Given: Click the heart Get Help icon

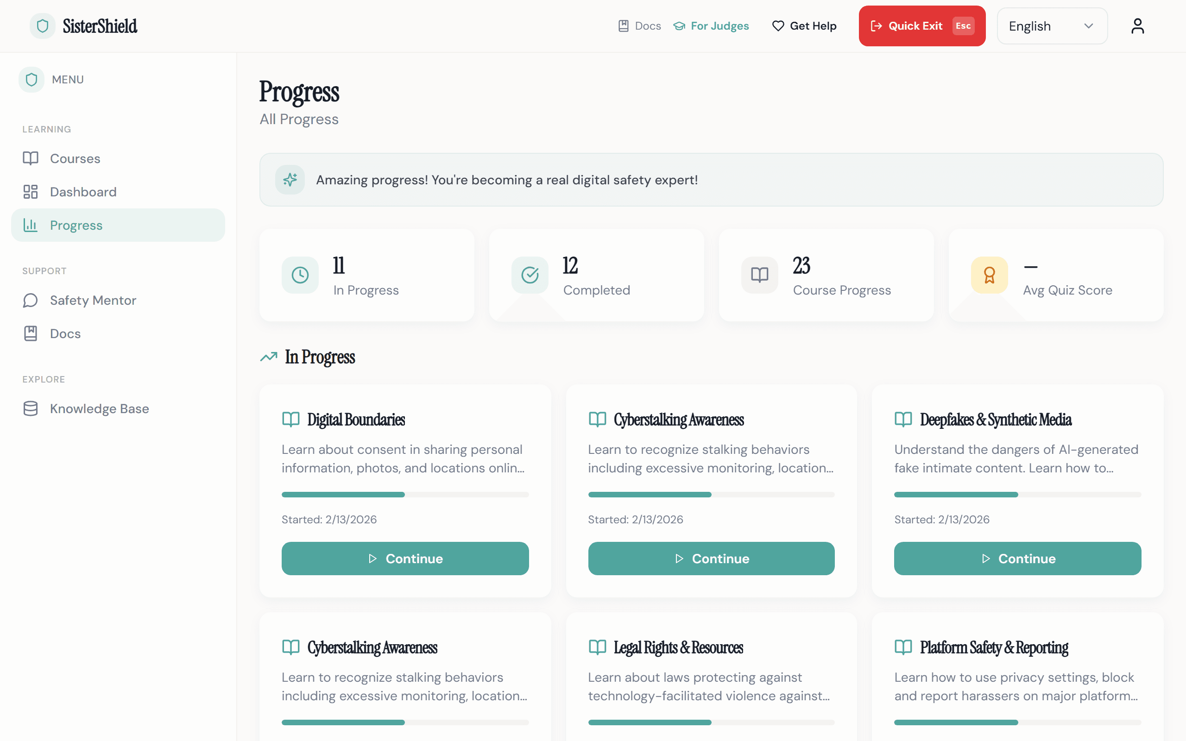Looking at the screenshot, I should click(x=778, y=25).
